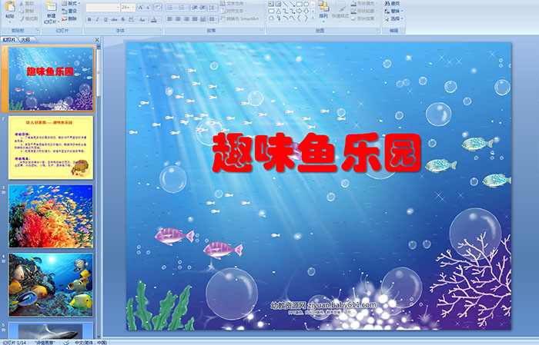Open Shape Effects (形状效果) menu
The height and width of the screenshot is (345, 539).
click(x=365, y=18)
